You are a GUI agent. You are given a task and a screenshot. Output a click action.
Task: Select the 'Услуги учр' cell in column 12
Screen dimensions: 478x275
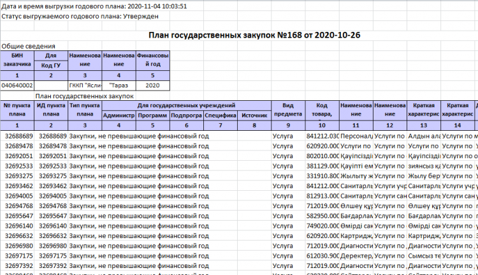pos(390,186)
